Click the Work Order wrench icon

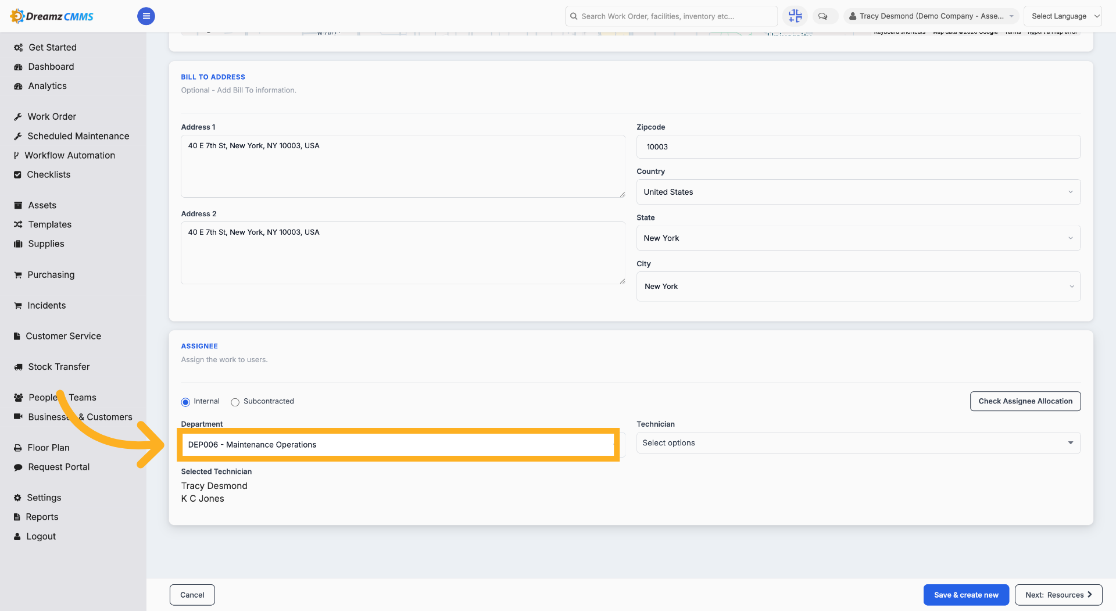tap(18, 117)
